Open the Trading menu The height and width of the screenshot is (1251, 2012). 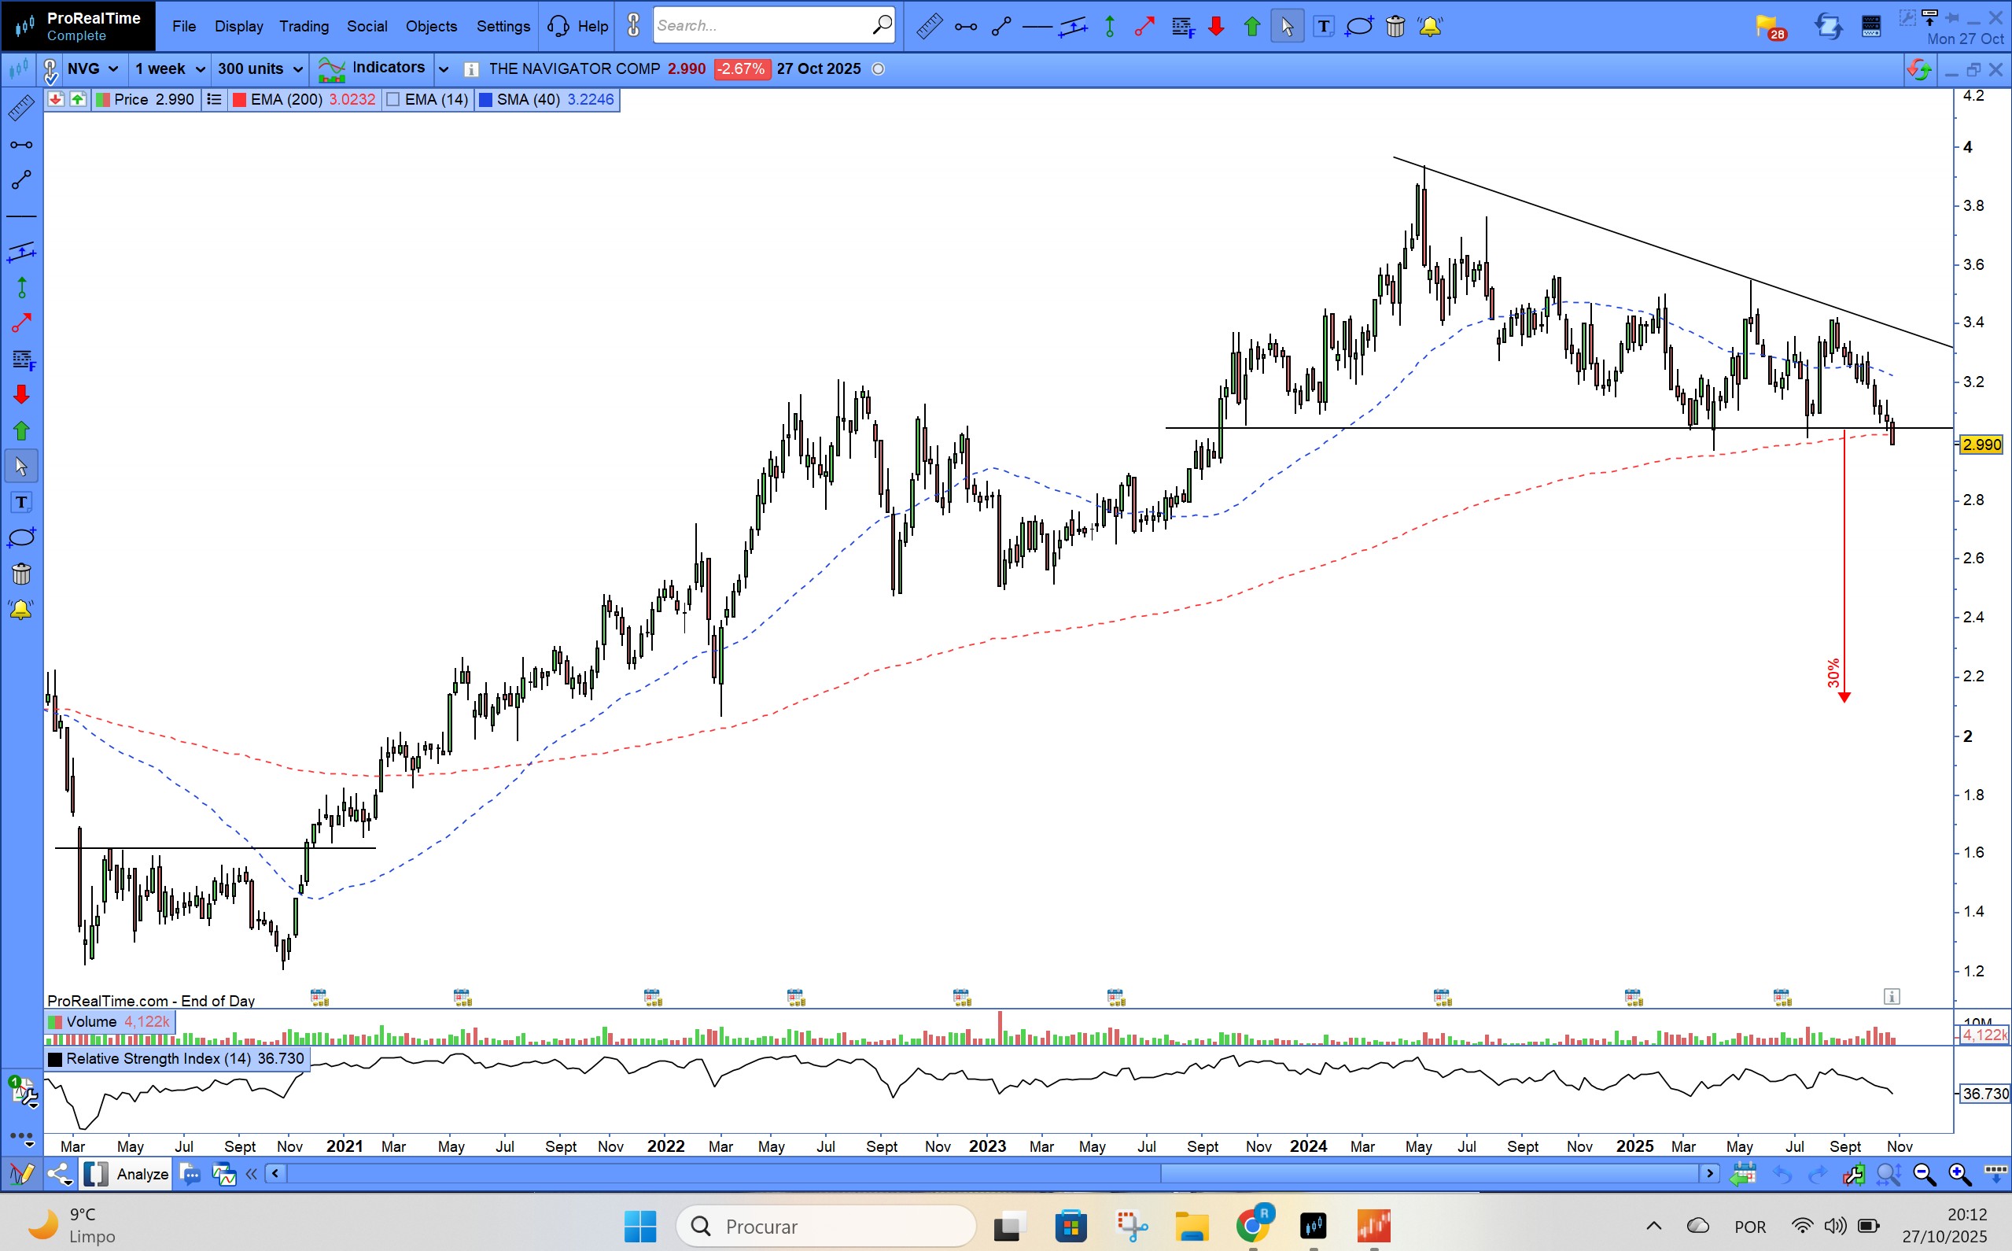coord(304,27)
